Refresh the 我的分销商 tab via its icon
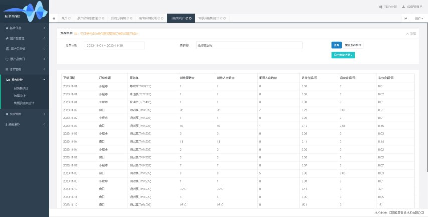The height and width of the screenshot is (217, 428). point(128,18)
